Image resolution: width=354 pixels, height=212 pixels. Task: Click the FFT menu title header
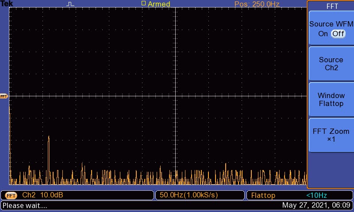pyautogui.click(x=331, y=6)
